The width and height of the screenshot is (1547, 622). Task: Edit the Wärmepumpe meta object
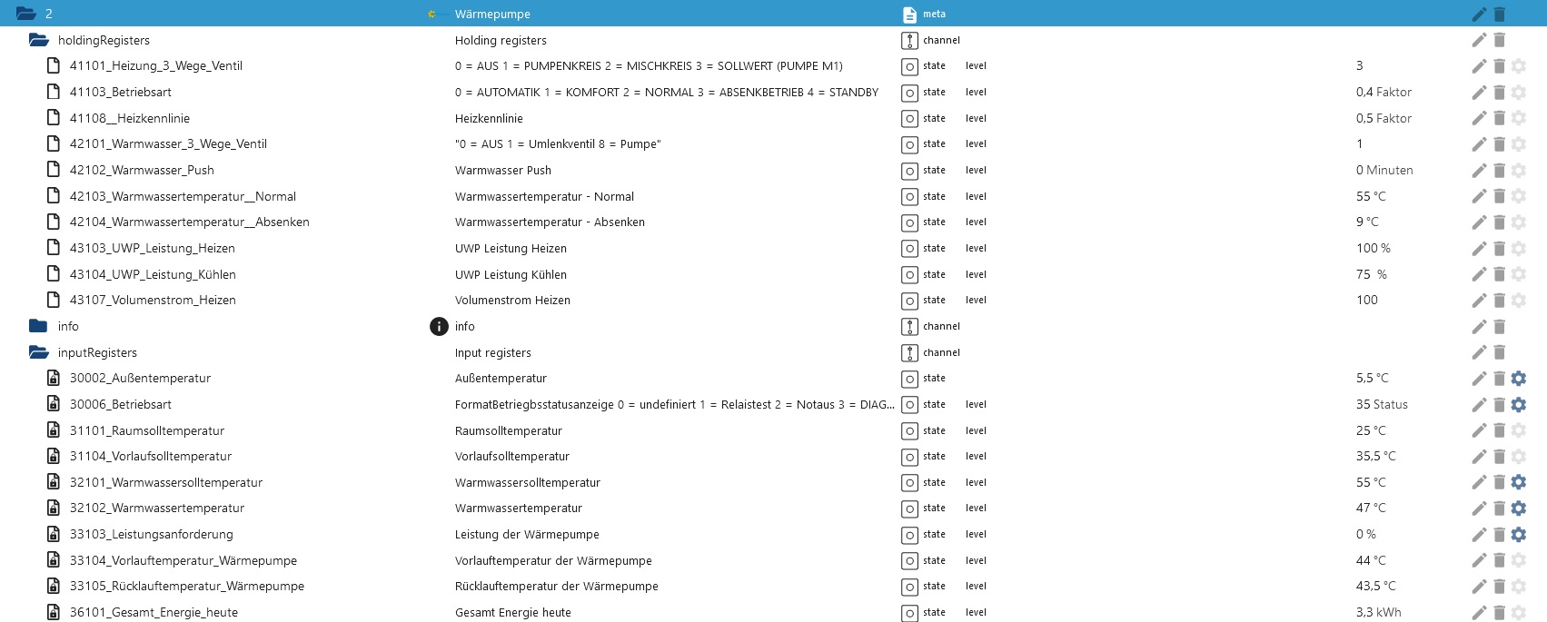1479,14
